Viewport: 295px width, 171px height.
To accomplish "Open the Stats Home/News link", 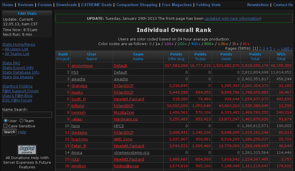I will [19, 44].
